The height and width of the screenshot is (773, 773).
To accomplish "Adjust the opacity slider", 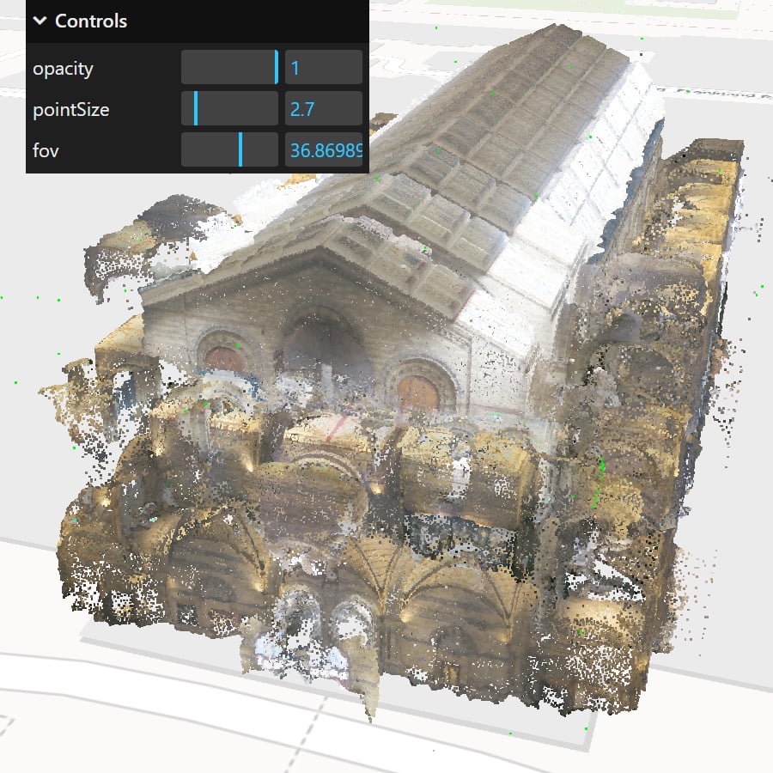I will (229, 67).
